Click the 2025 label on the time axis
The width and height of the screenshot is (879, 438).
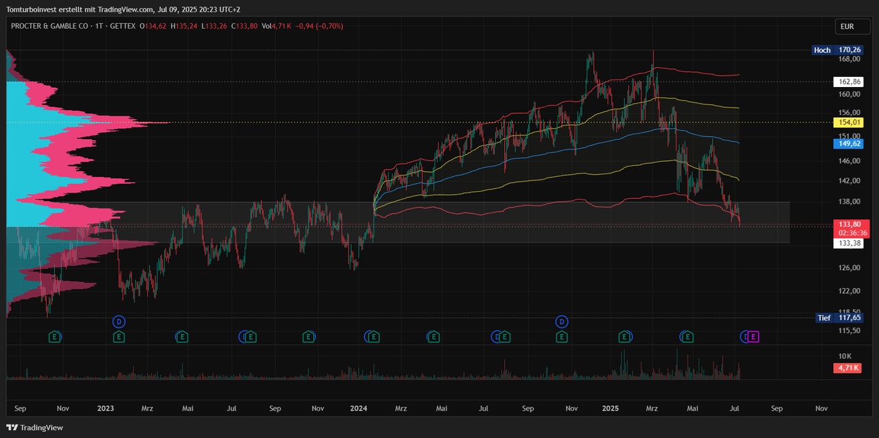point(610,409)
